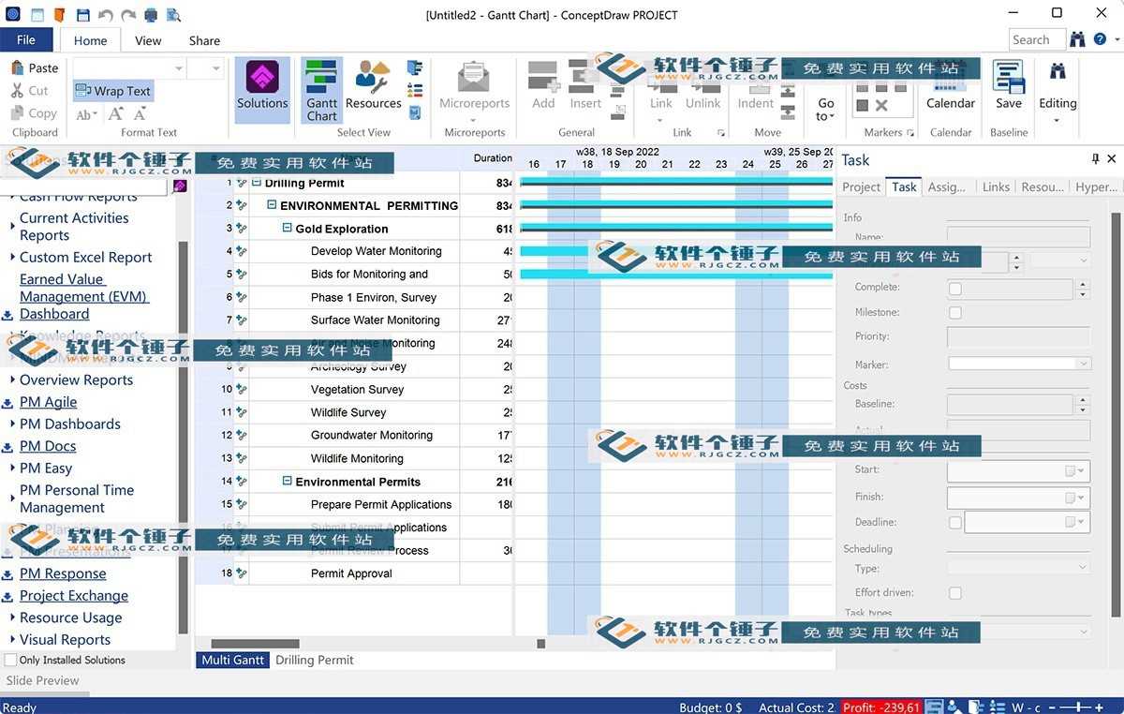Image resolution: width=1124 pixels, height=714 pixels.
Task: Collapse ENVIRONMENTAL PERMITTING group
Action: tap(272, 205)
